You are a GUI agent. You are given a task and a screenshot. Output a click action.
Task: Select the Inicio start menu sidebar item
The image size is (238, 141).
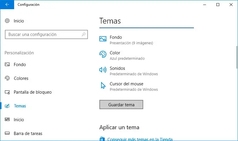19,120
